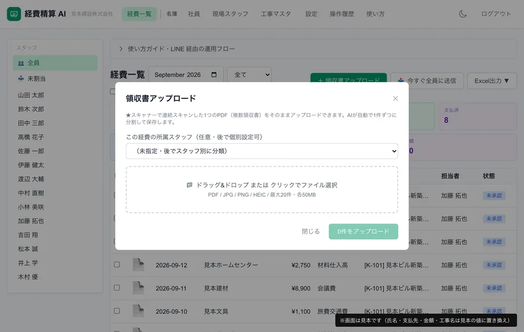This screenshot has height=332, width=524.
Task: Tick checkbox for 見本建材 row
Action: coord(116,288)
